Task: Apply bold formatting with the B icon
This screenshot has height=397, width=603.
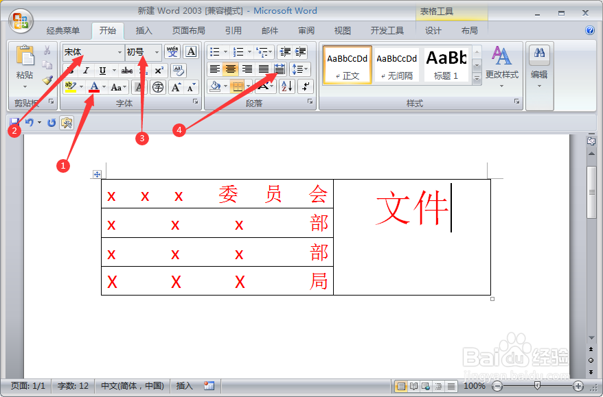Action: point(70,70)
